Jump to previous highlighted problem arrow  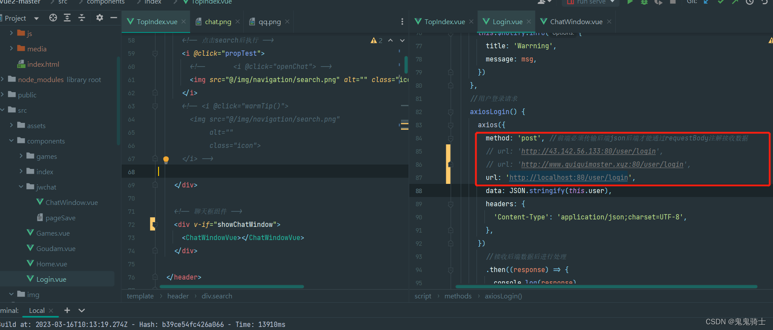coord(390,40)
